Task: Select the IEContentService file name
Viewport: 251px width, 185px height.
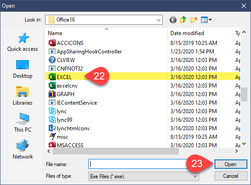Action: pos(77,103)
